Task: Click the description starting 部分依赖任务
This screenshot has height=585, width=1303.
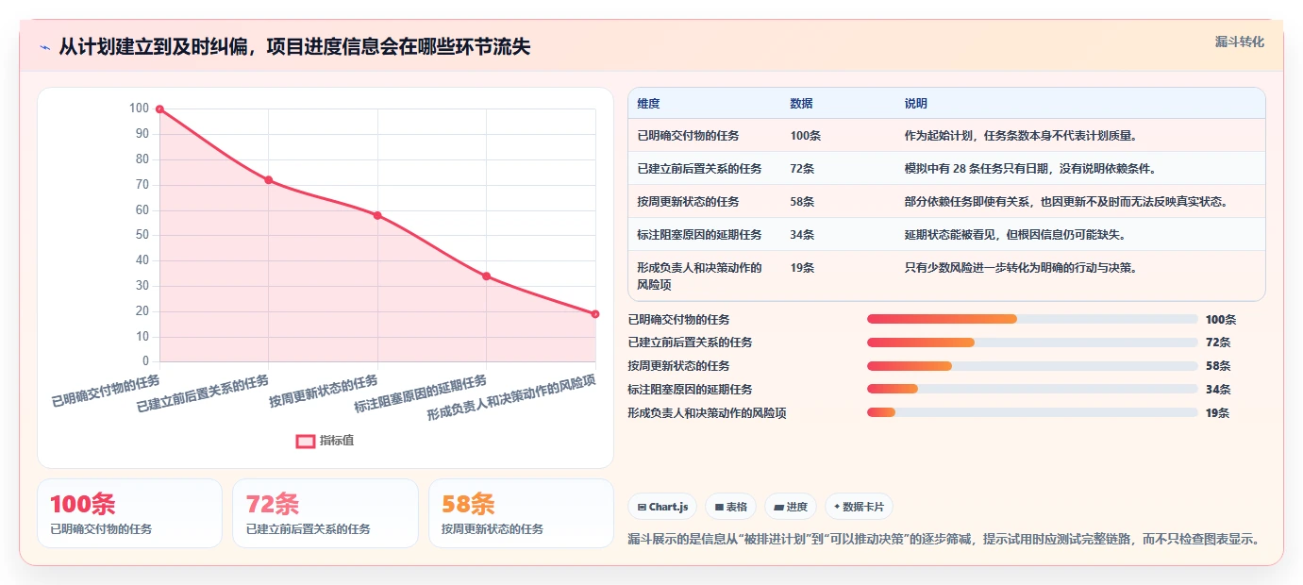Action: pos(1065,202)
